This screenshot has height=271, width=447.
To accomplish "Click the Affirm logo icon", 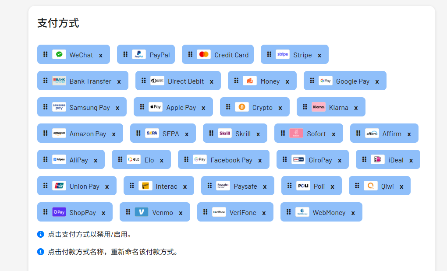I will (372, 133).
